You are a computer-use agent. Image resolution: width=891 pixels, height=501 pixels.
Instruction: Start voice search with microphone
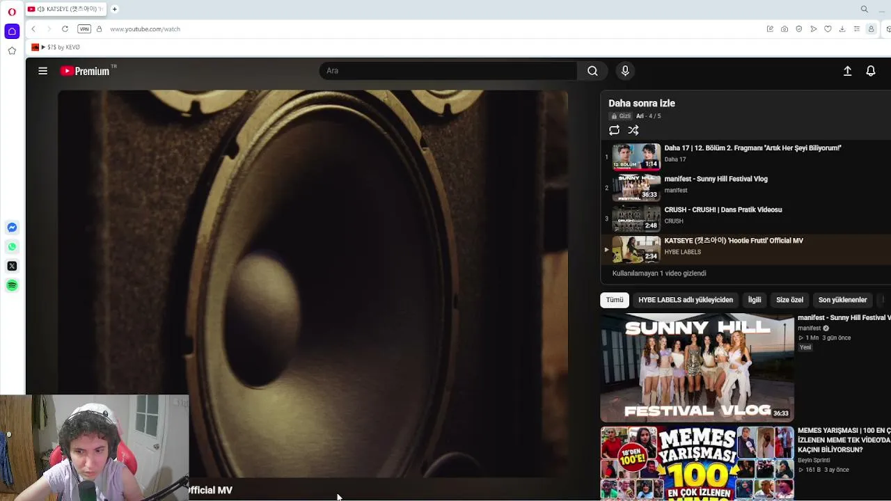tap(625, 71)
